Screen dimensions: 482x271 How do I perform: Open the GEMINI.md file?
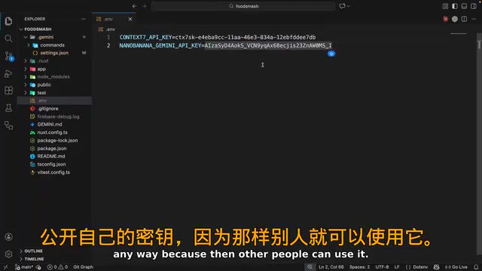click(54, 124)
